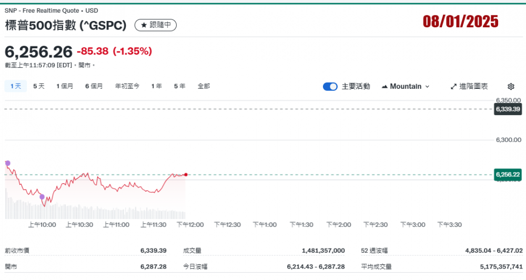The width and height of the screenshot is (526, 280).
Task: Click the 6,339.39 previous close price label
Action: (507, 109)
